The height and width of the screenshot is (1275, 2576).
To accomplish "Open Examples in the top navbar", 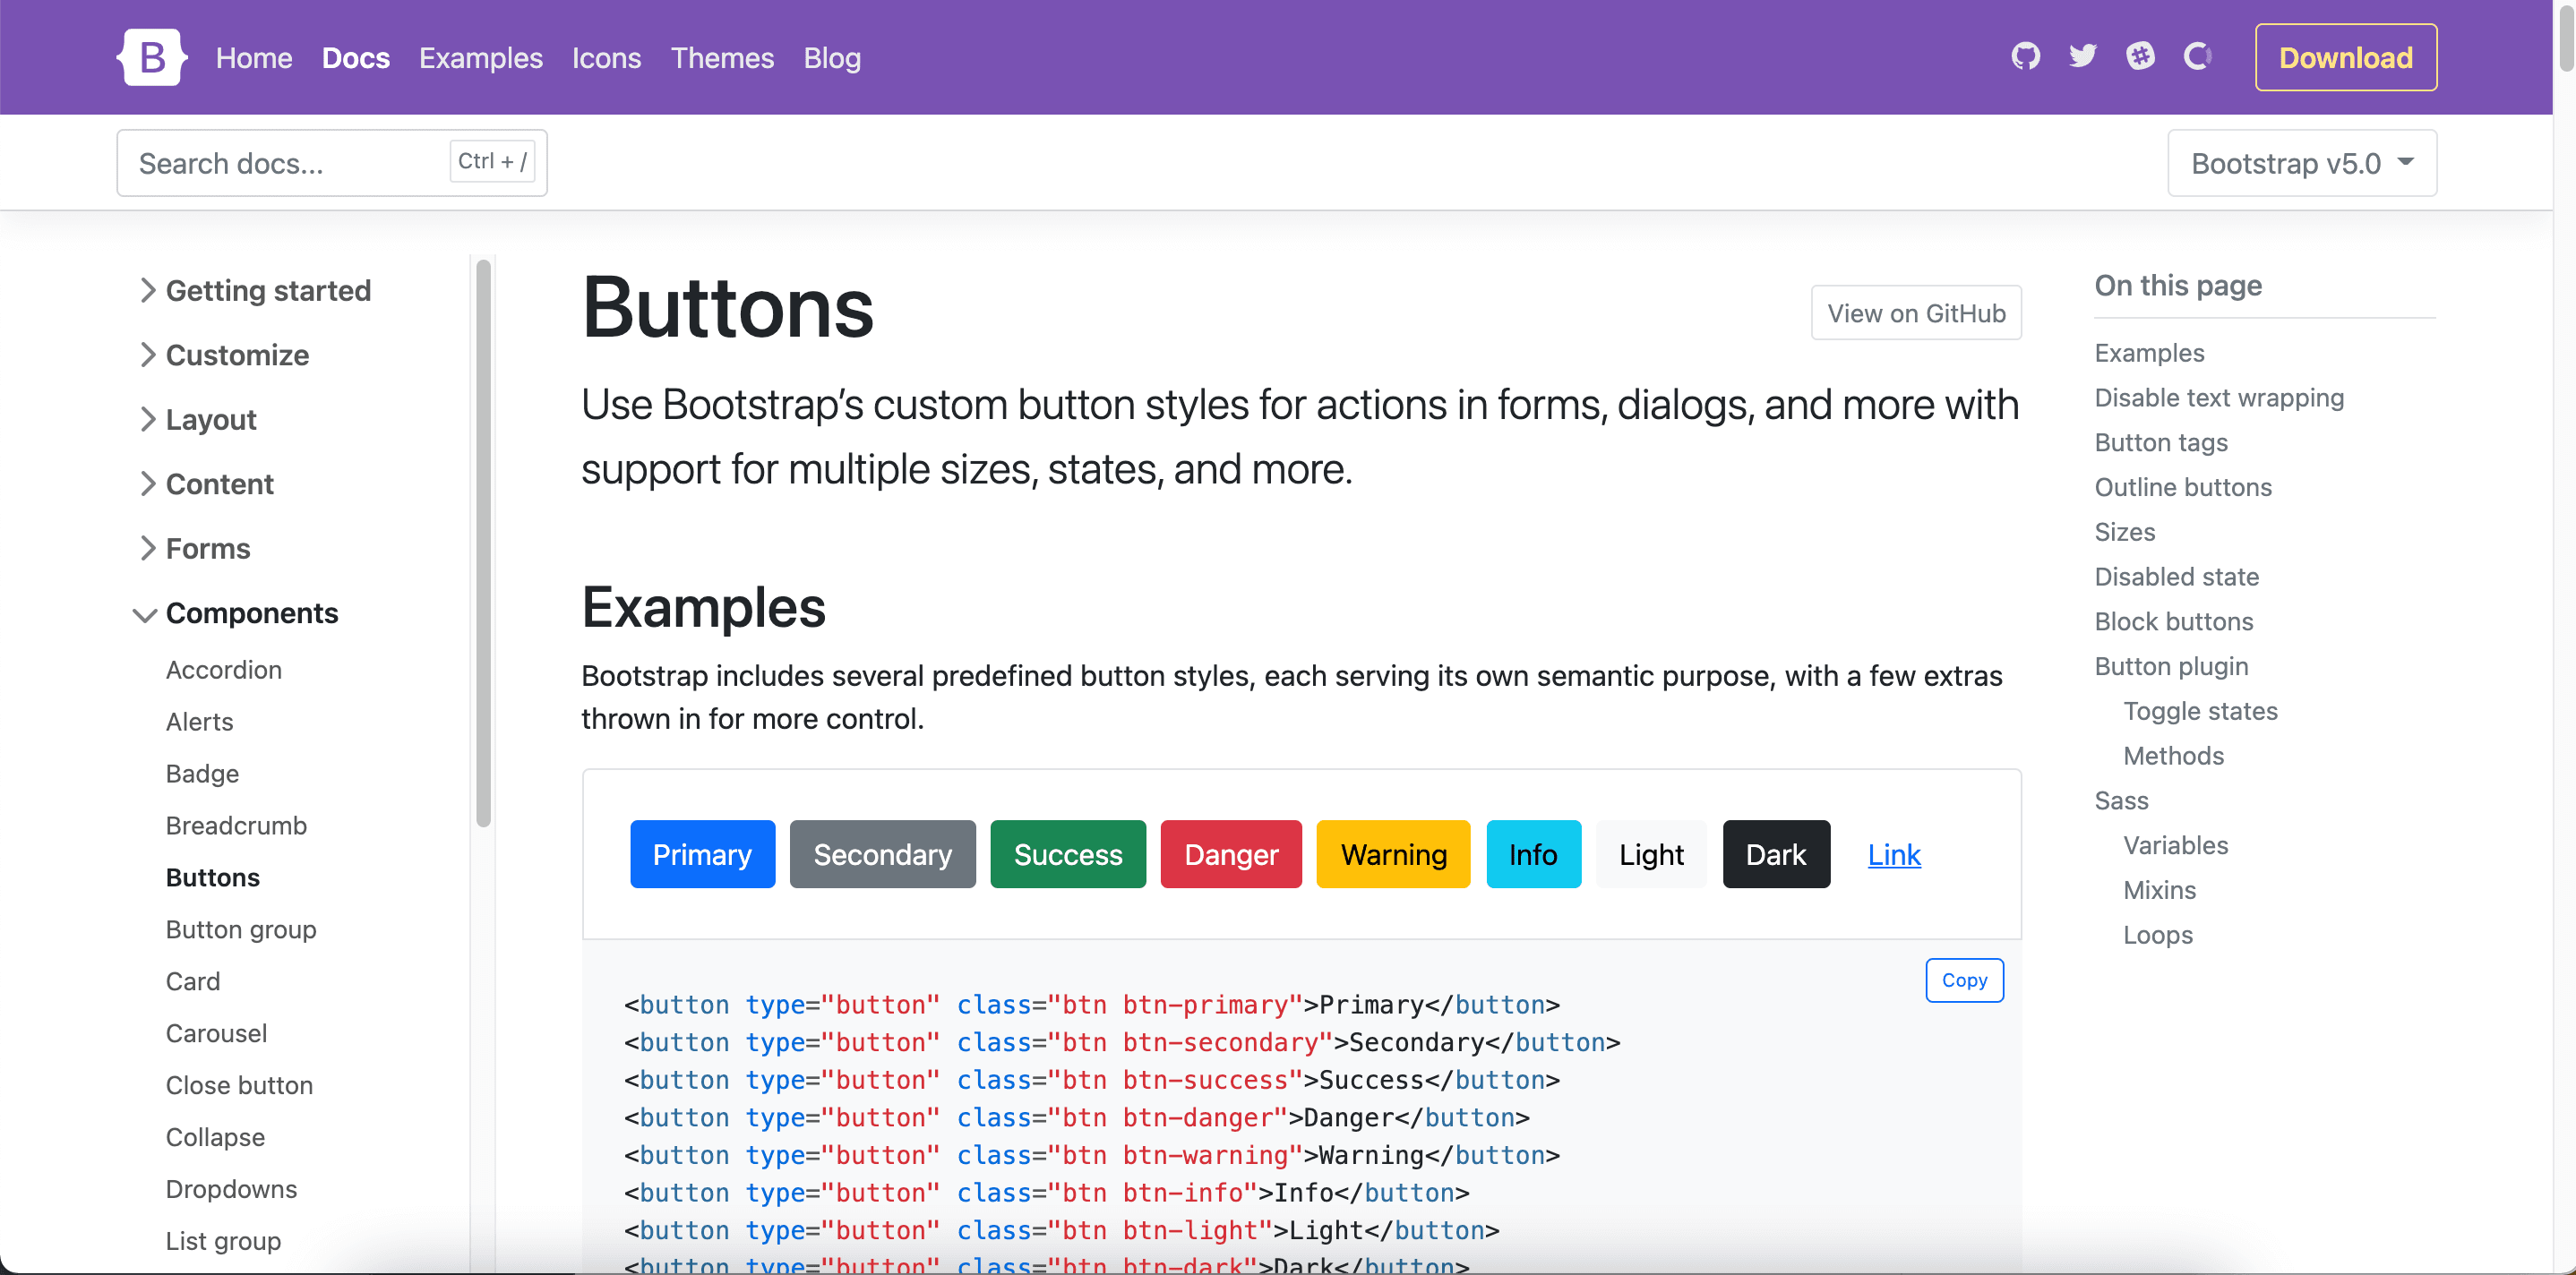I will point(481,58).
